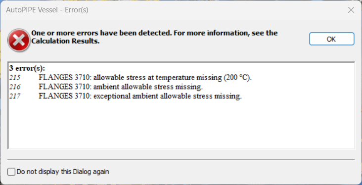
Task: Click the (200 °C) temperature text
Action: pyautogui.click(x=237, y=78)
